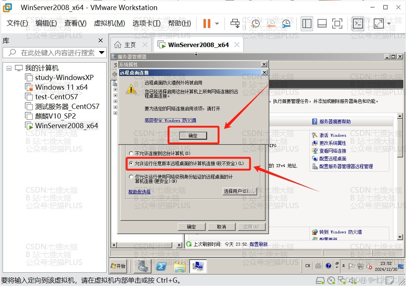406x286 pixels.
Task: Open the 查看(V) menu
Action: tap(75, 23)
